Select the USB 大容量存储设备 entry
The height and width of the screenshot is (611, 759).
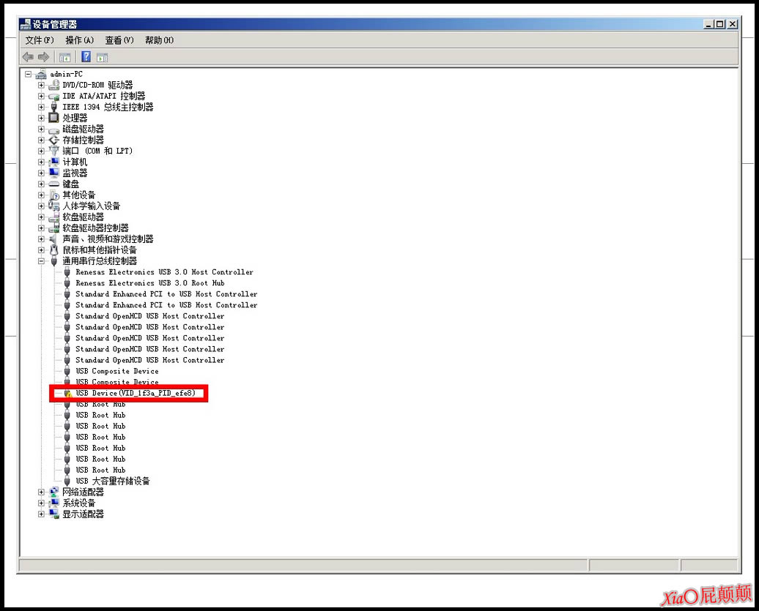tap(113, 481)
